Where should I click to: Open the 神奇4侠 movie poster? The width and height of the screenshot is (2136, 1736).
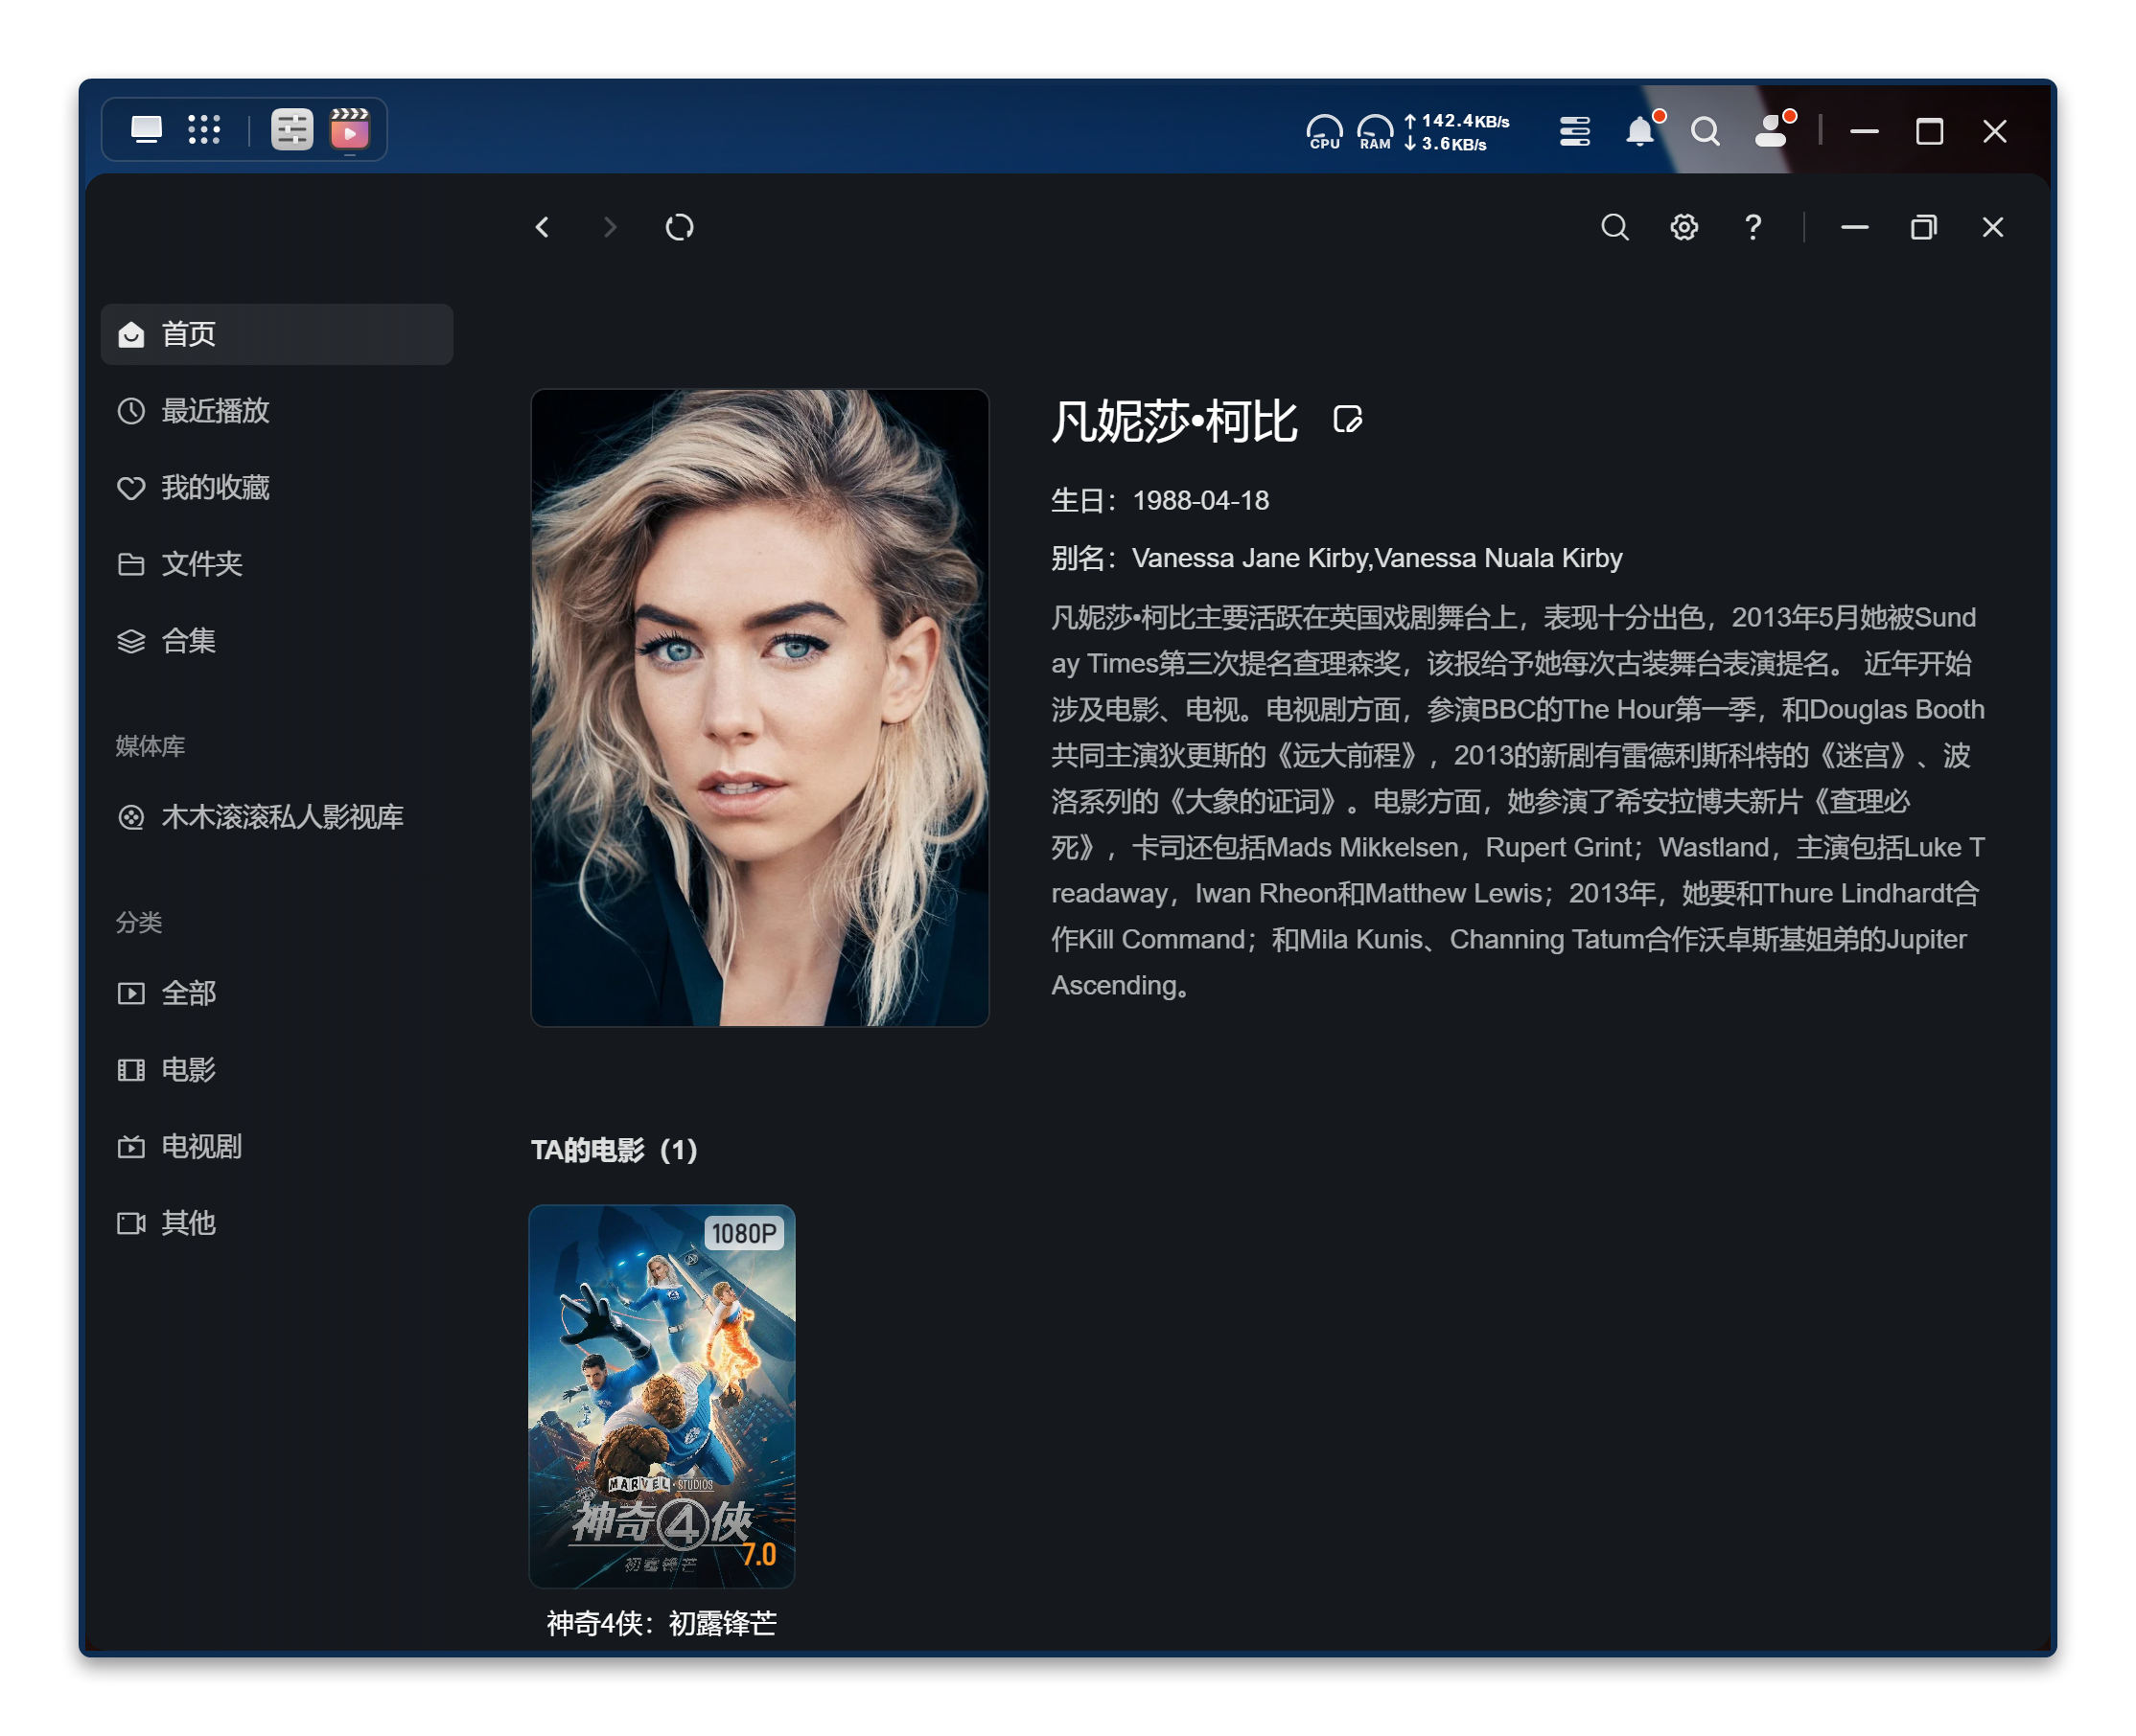click(662, 1395)
